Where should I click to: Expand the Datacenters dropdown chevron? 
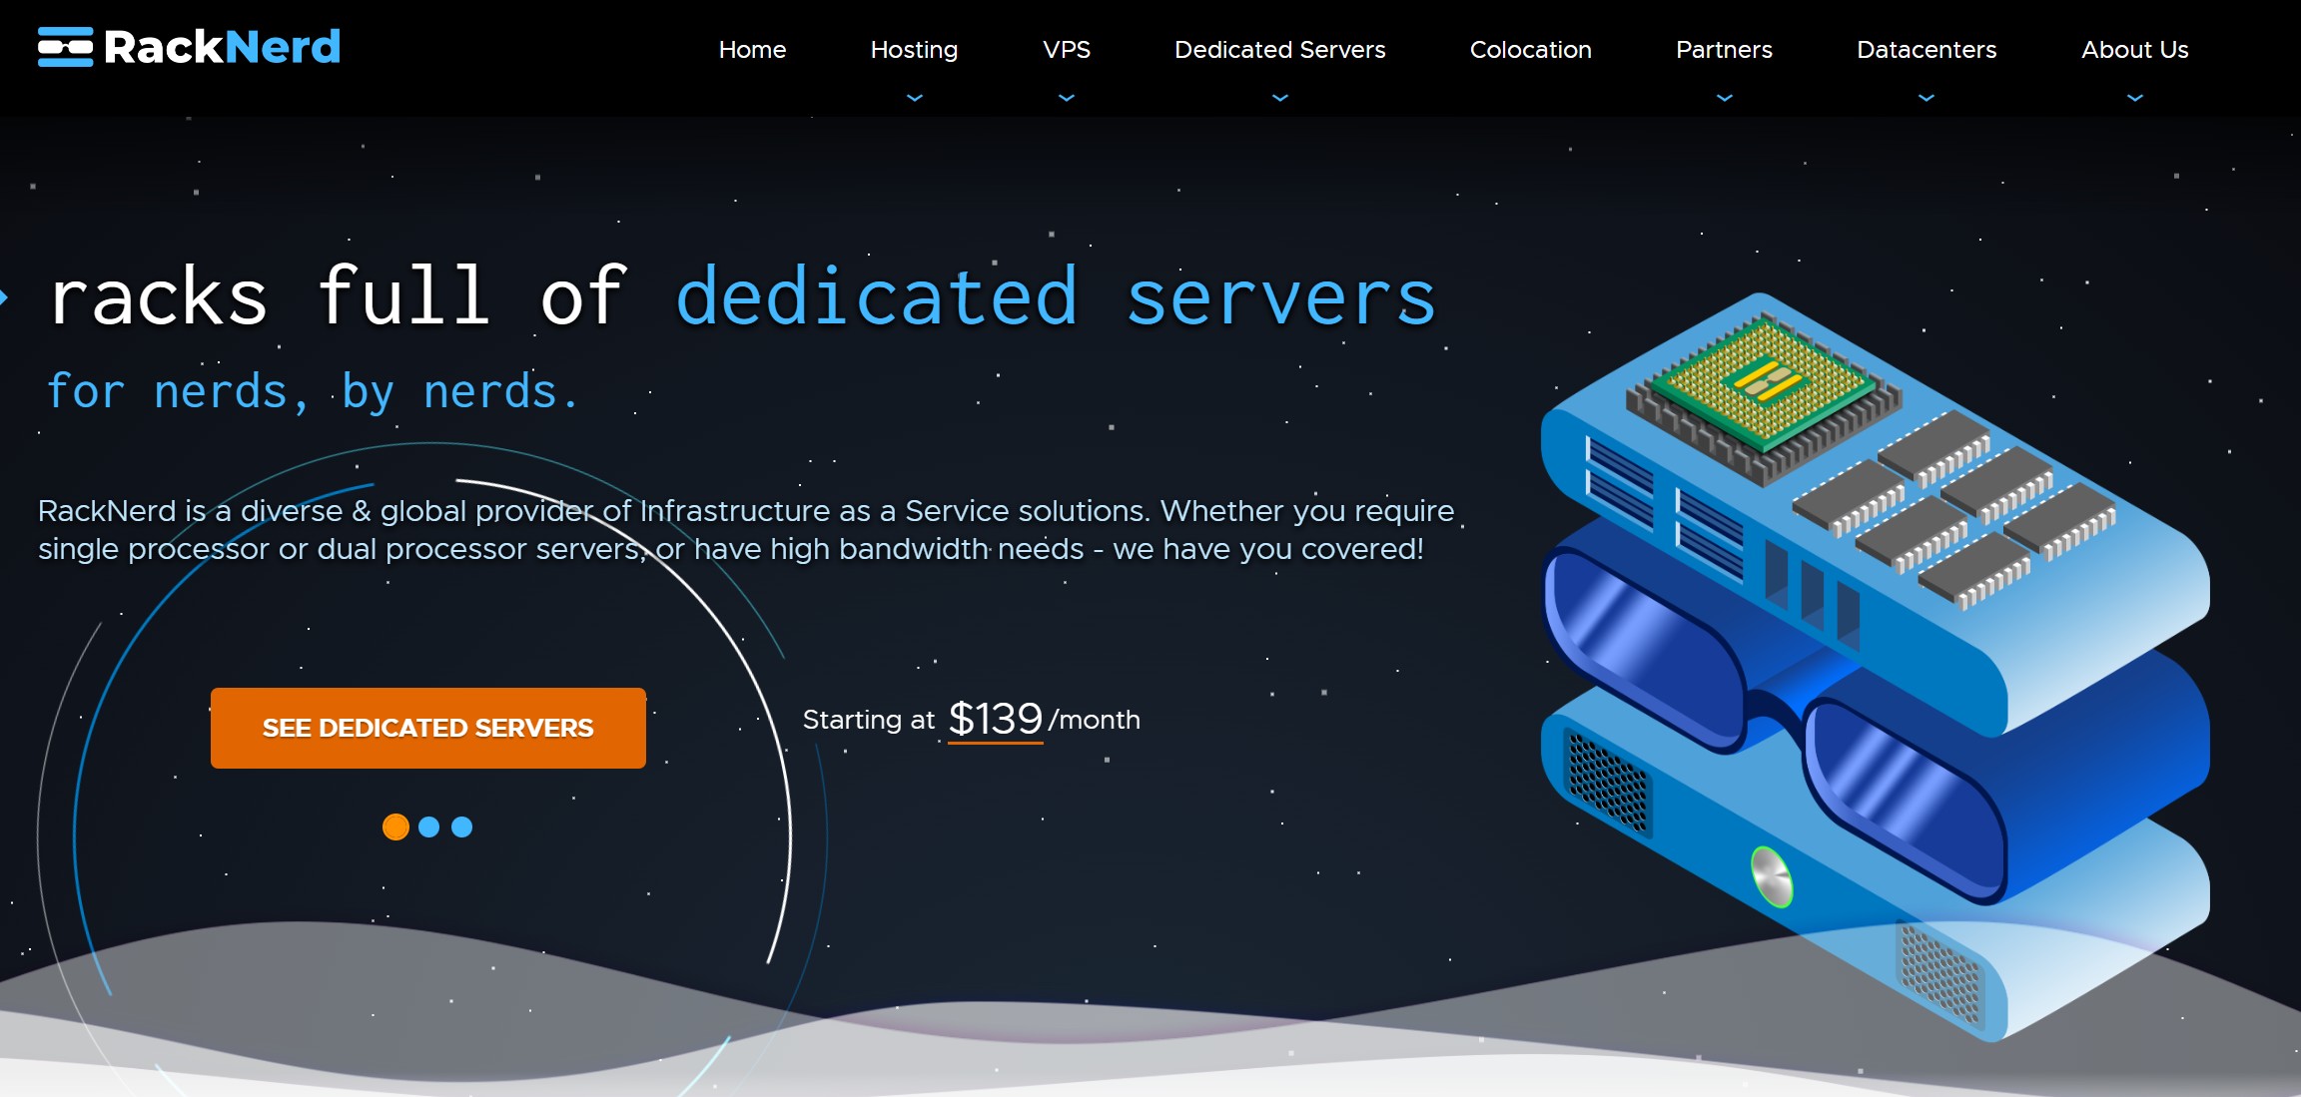[x=1926, y=98]
